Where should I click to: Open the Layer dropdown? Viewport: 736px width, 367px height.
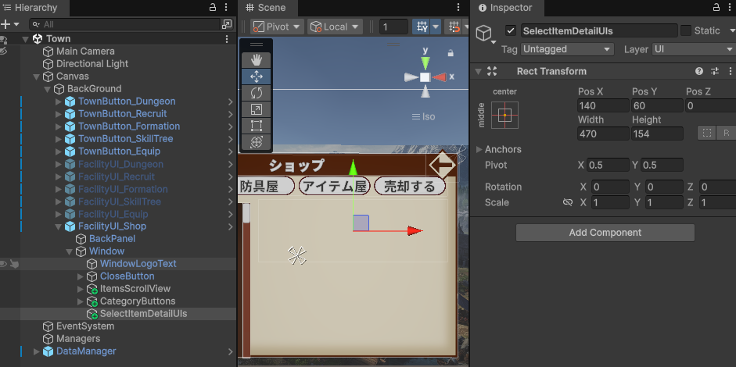693,49
